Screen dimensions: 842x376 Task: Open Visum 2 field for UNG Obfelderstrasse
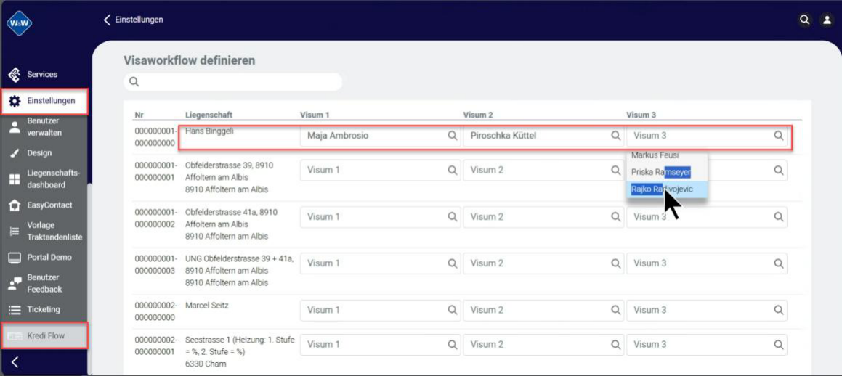coord(543,263)
